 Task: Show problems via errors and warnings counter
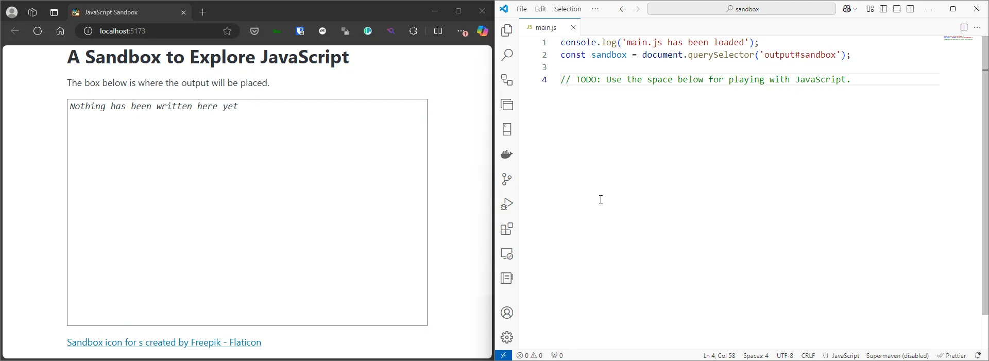pyautogui.click(x=530, y=355)
